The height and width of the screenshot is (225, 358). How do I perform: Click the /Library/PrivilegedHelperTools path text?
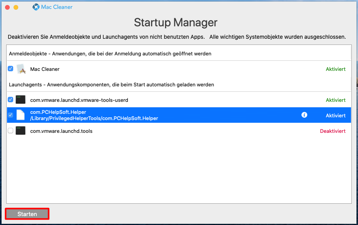(x=94, y=118)
